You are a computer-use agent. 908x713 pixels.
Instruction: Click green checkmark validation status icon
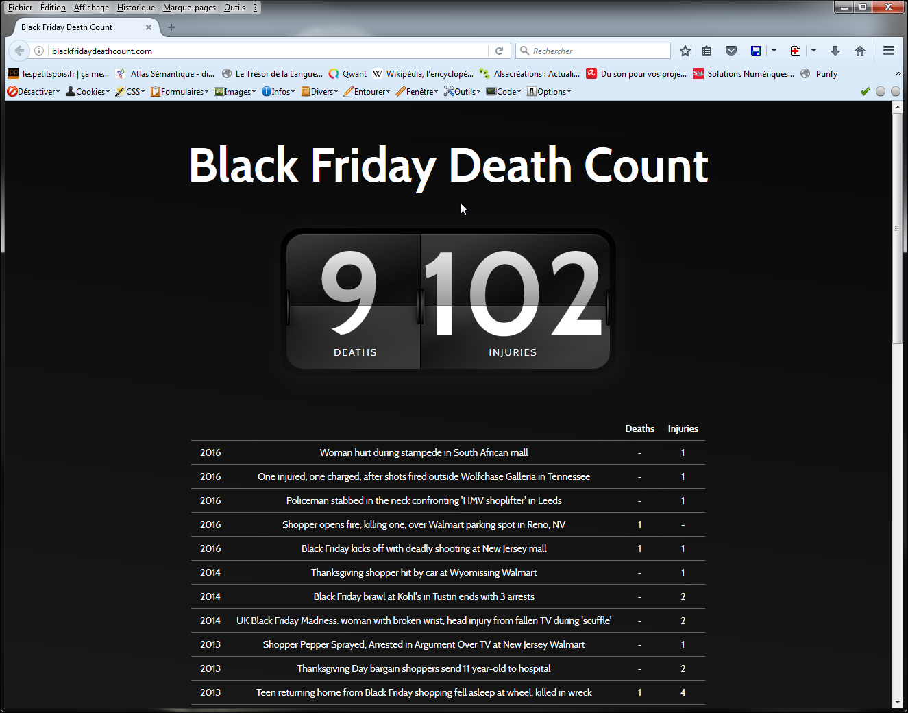pyautogui.click(x=866, y=91)
